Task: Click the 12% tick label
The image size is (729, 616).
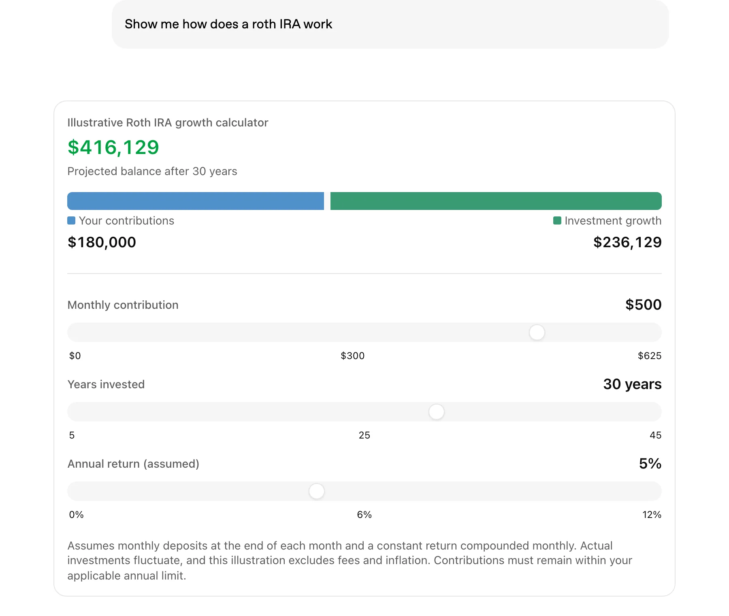Action: tap(652, 515)
